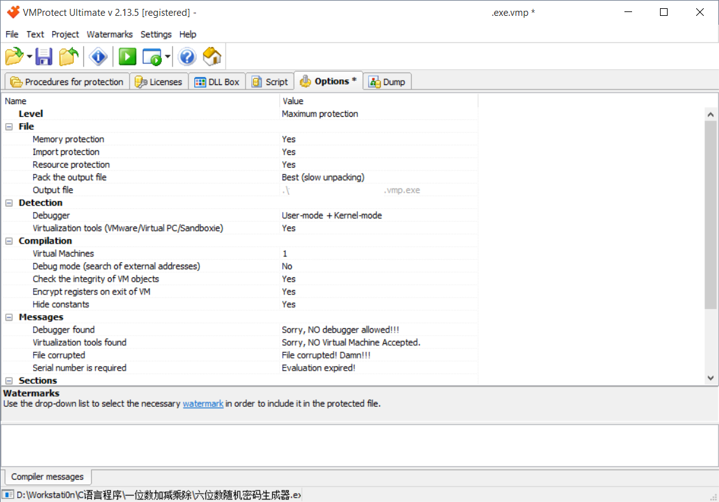Run the protected file using the run icon

pyautogui.click(x=153, y=56)
